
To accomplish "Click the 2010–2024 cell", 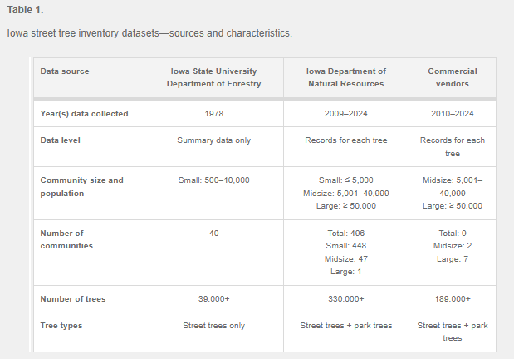I will (452, 113).
